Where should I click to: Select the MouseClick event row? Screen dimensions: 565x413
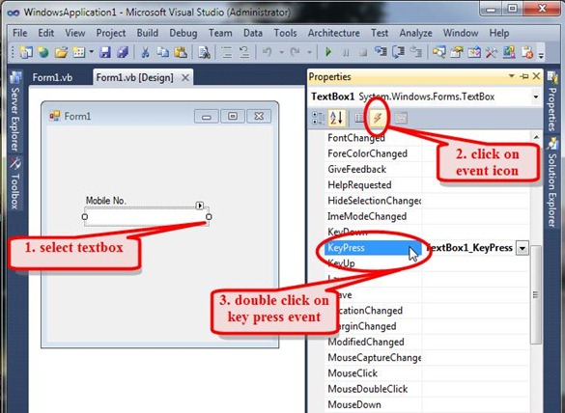(427, 373)
